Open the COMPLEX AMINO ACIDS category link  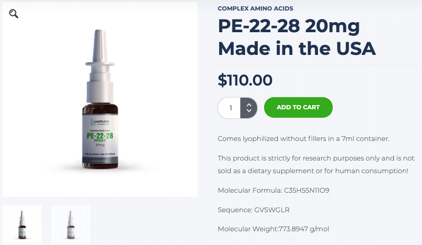click(x=256, y=8)
